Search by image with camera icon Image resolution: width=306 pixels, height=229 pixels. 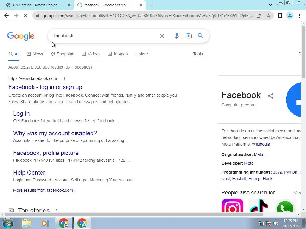(189, 36)
